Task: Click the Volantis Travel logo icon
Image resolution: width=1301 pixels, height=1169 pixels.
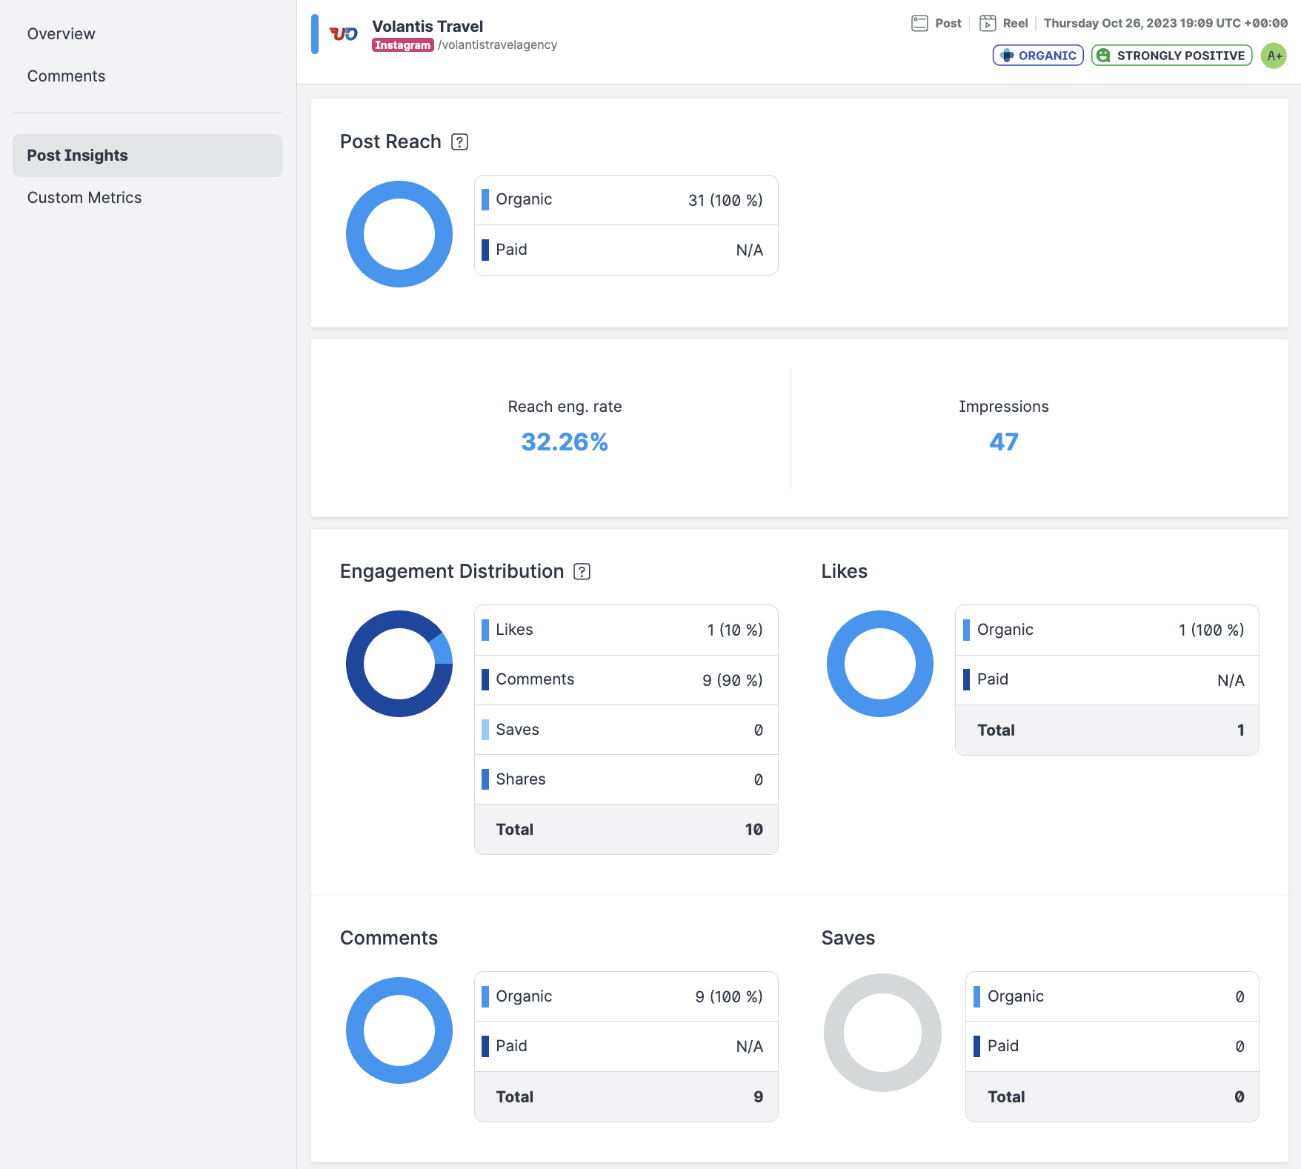Action: (343, 34)
